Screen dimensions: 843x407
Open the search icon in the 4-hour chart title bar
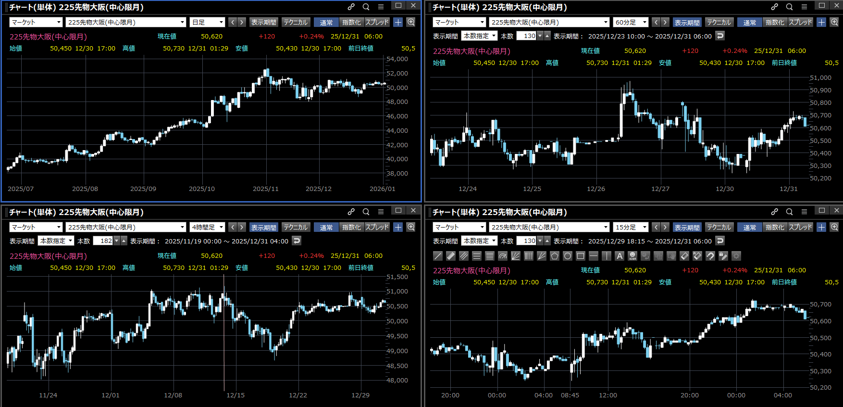(x=366, y=212)
